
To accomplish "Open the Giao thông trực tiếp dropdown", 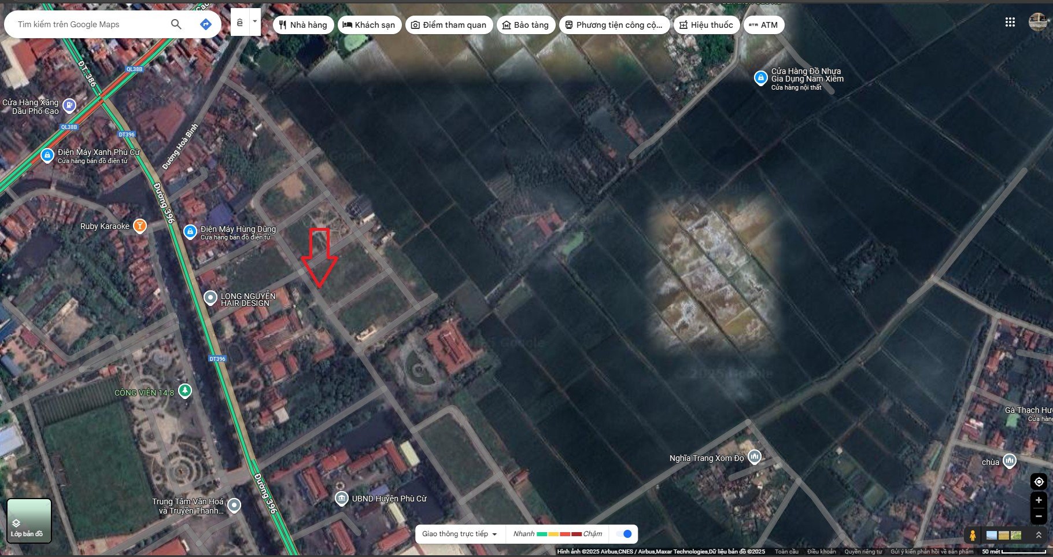I will click(460, 534).
